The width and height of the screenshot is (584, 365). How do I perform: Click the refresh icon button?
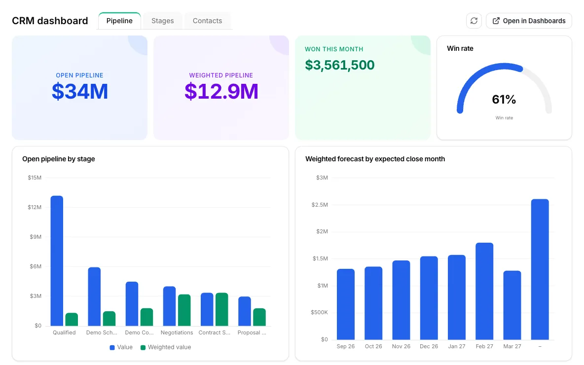[474, 21]
